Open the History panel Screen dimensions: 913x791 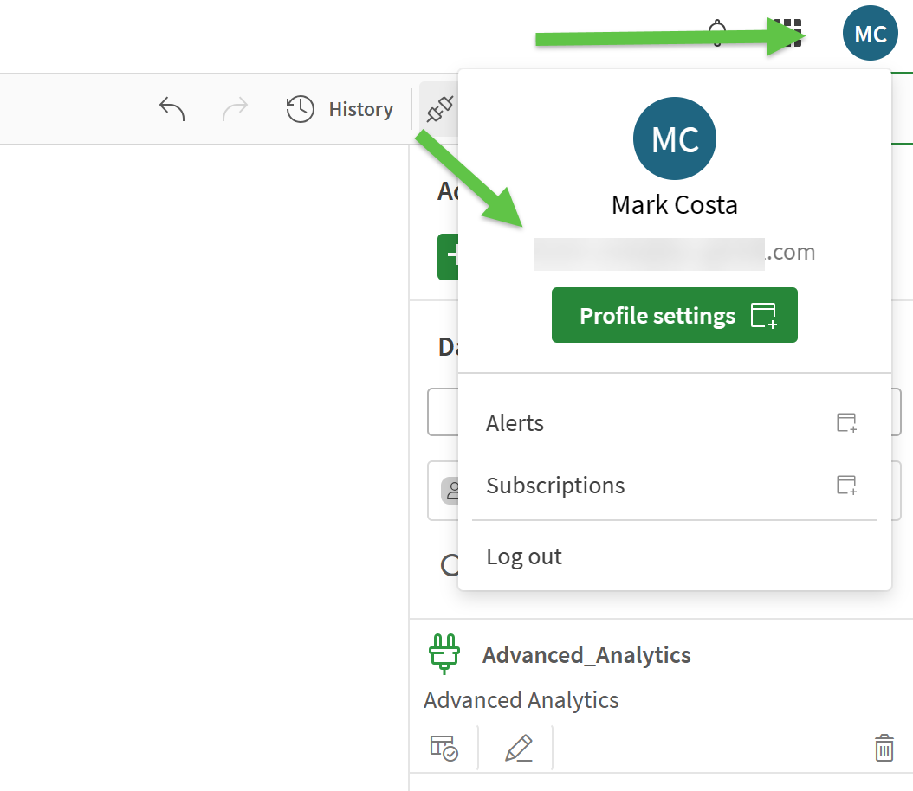tap(340, 109)
